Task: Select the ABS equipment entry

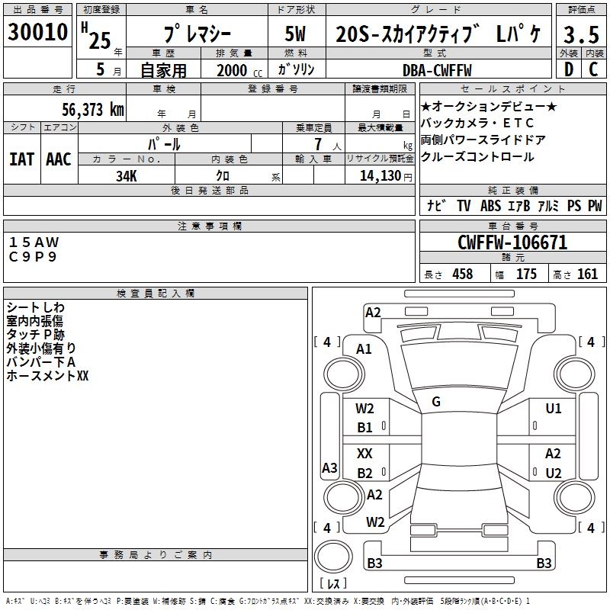Action: point(490,205)
